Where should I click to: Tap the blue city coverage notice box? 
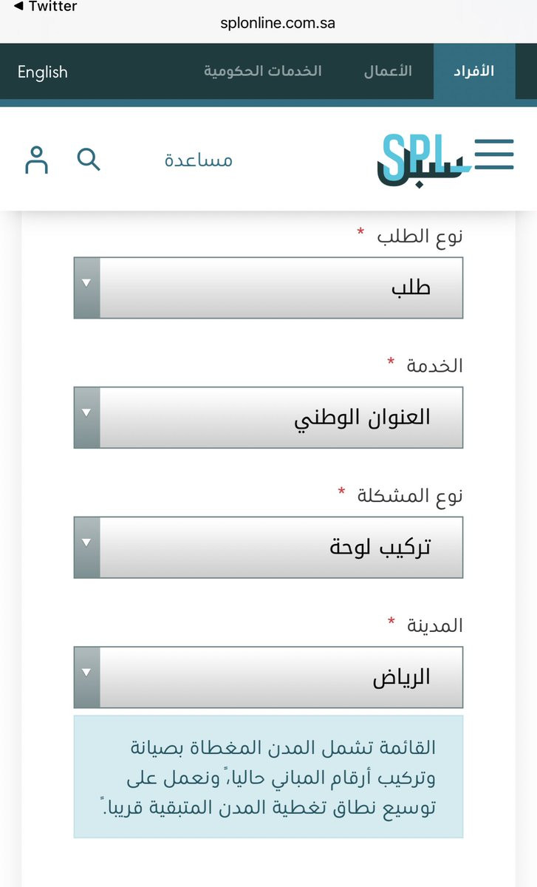pos(268,776)
